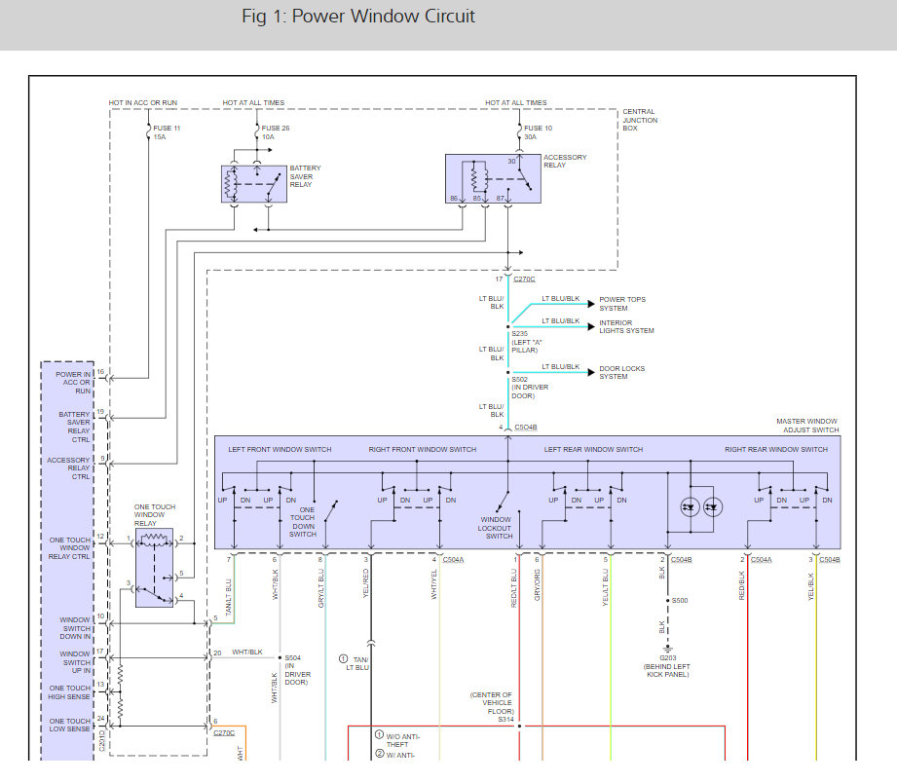Click the Fig 1: Power Window Circuit title
The image size is (897, 783).
[358, 18]
